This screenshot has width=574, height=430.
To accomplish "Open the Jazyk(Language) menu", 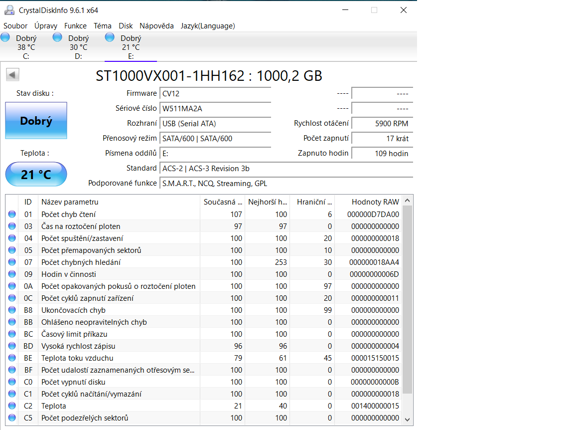I will click(208, 26).
